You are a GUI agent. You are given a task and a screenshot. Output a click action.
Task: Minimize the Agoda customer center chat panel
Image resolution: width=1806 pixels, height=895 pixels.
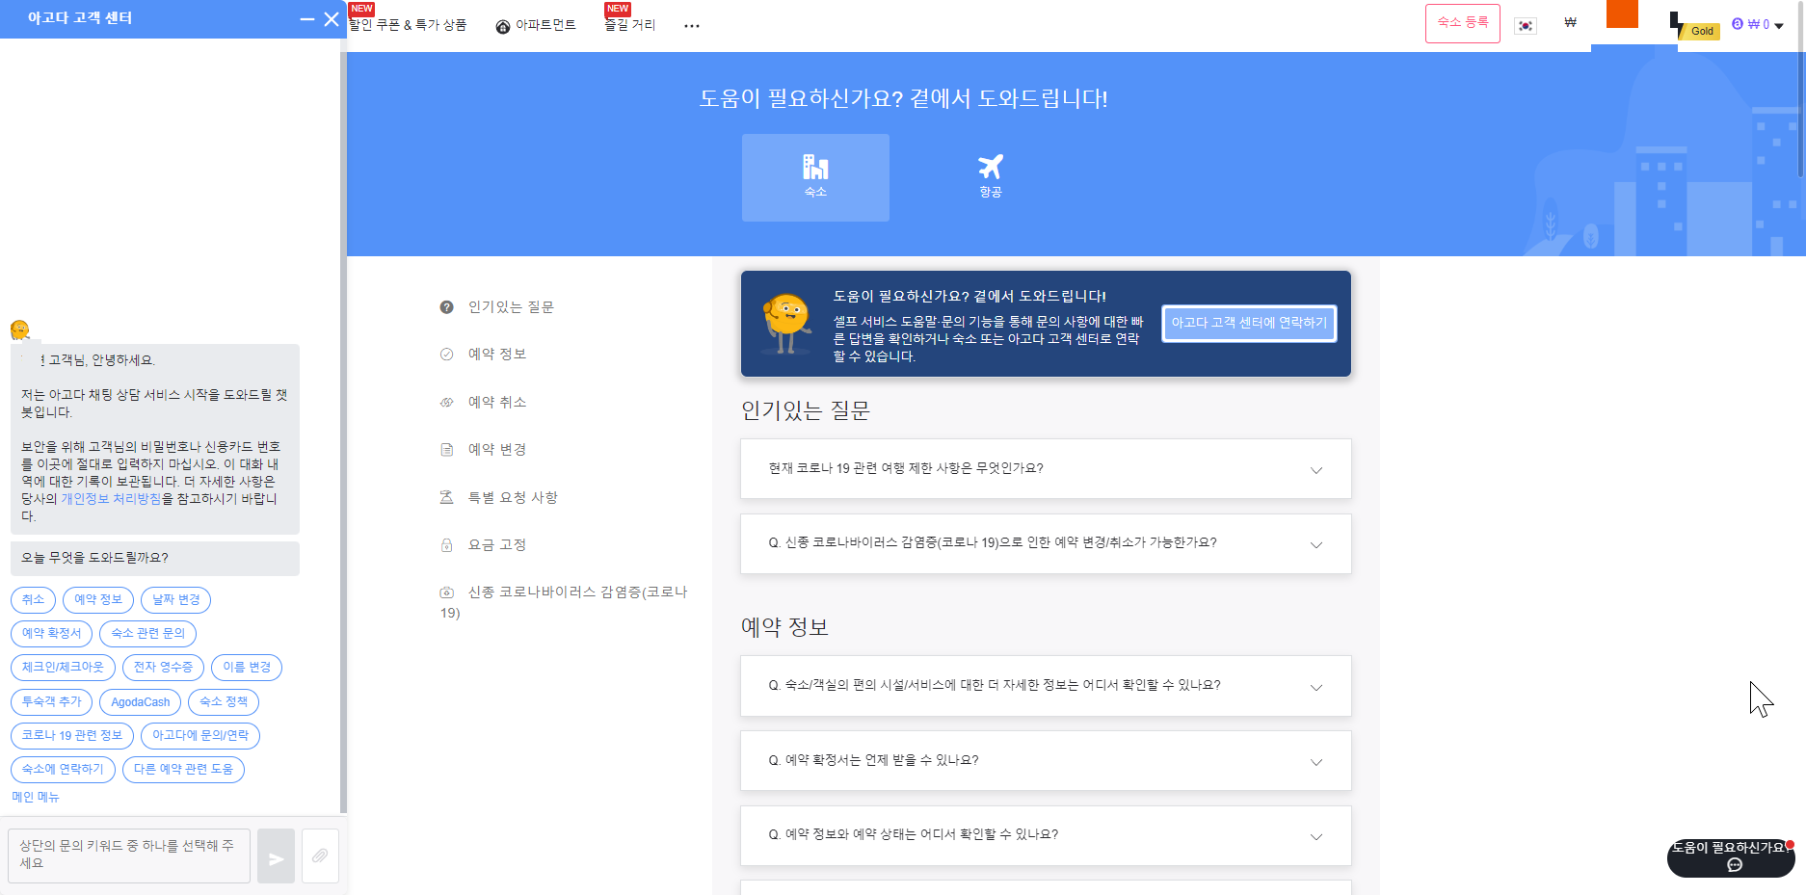(x=307, y=19)
